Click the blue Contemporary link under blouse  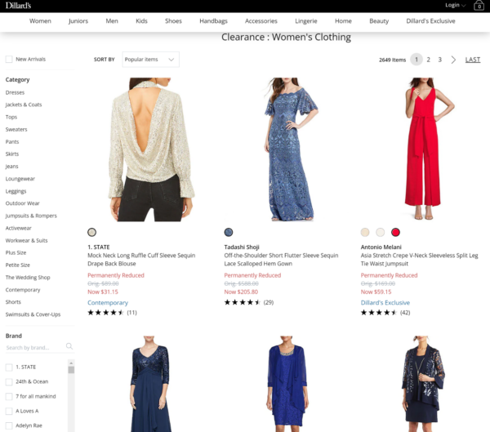(108, 303)
